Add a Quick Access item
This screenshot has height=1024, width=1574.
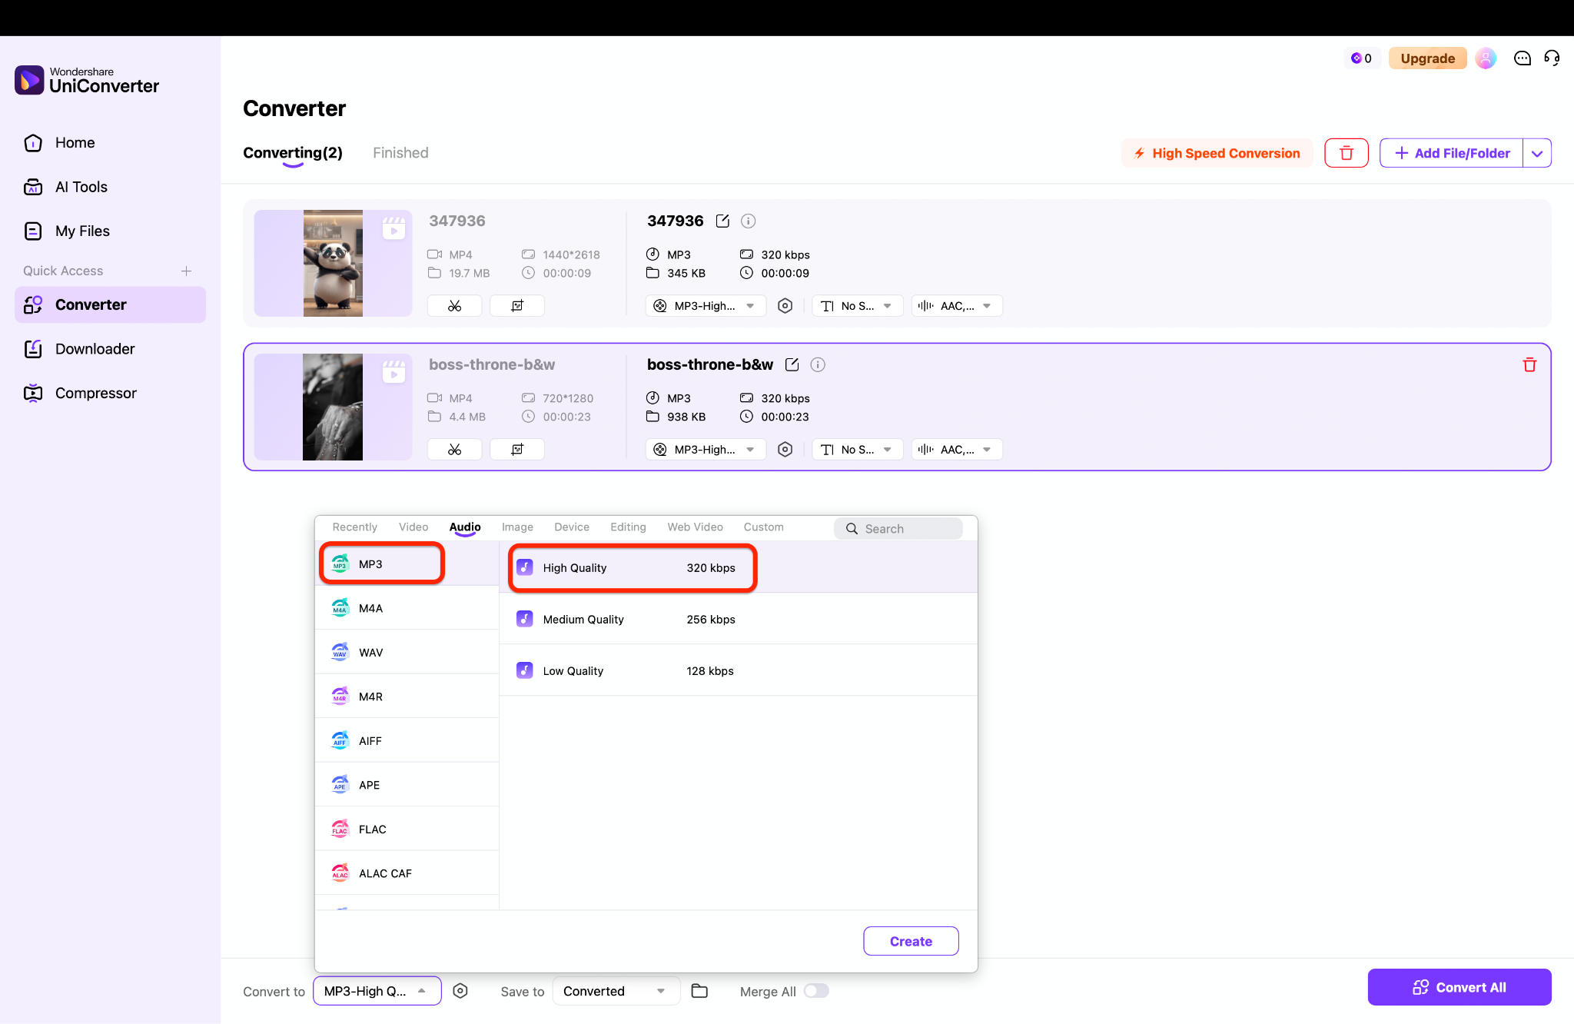pos(186,271)
